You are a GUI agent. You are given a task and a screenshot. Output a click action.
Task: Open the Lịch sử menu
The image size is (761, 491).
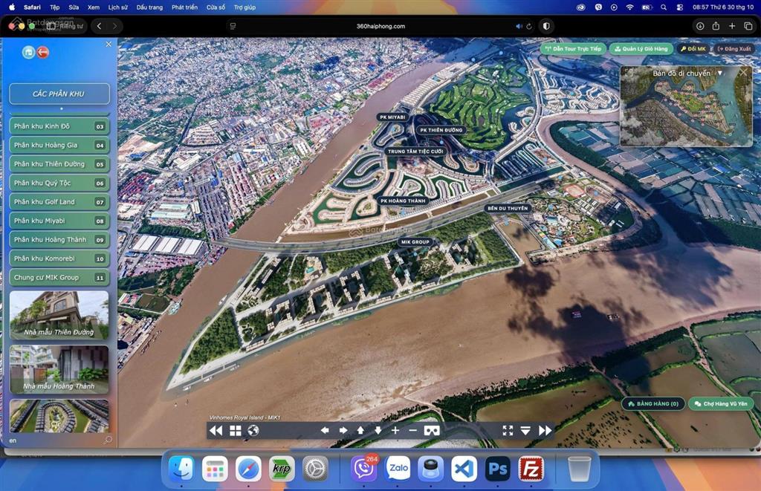point(118,7)
